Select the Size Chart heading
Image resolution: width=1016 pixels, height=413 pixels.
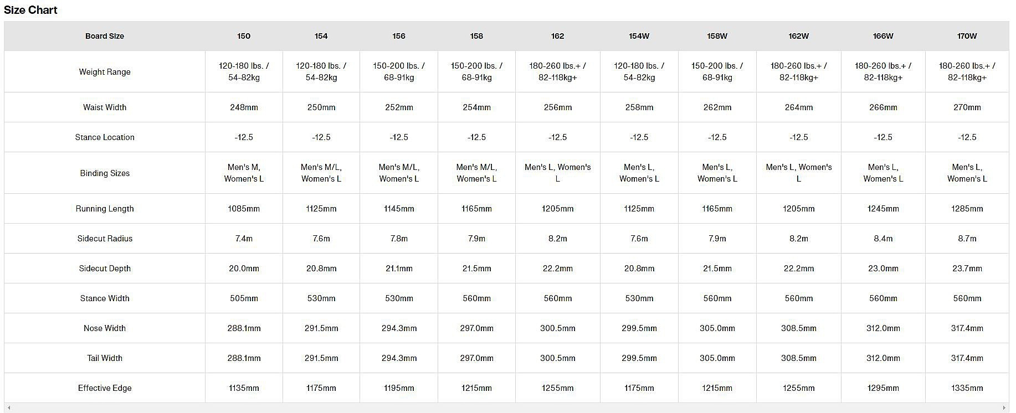[x=31, y=10]
